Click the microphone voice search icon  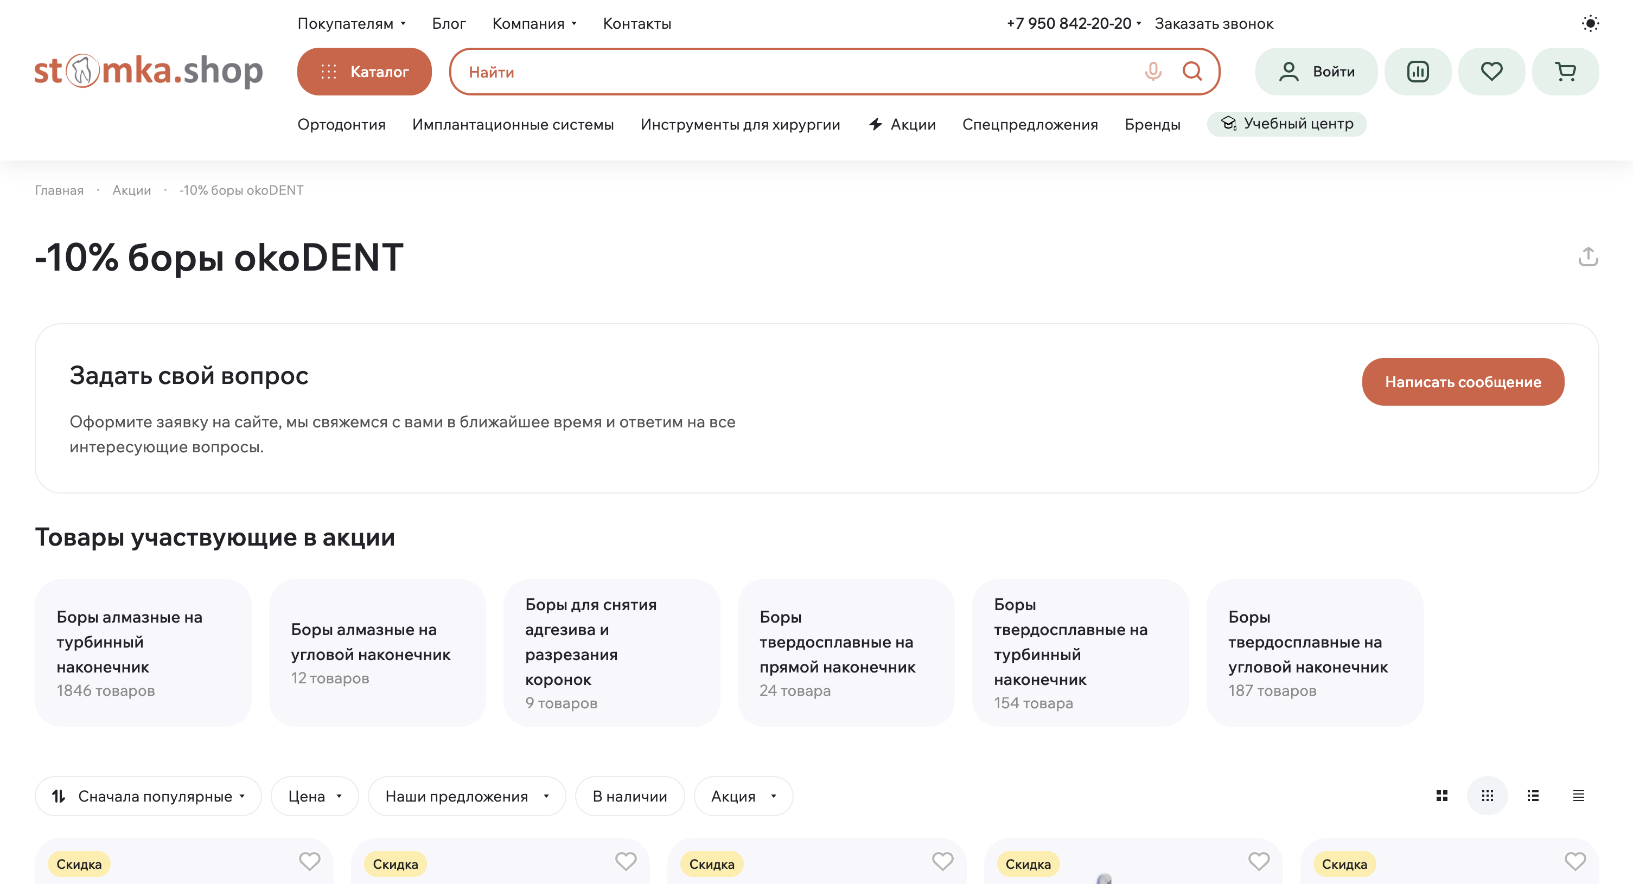point(1152,72)
